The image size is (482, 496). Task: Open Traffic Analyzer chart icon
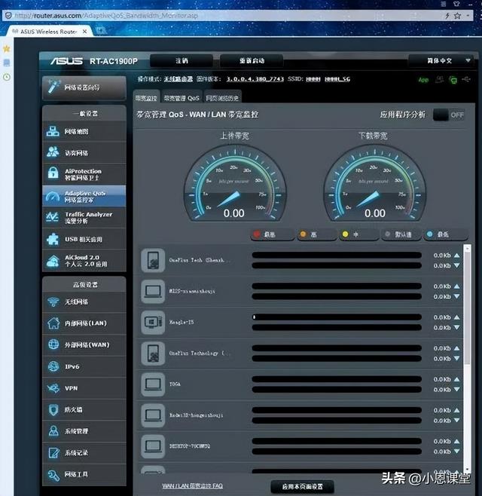pos(52,217)
